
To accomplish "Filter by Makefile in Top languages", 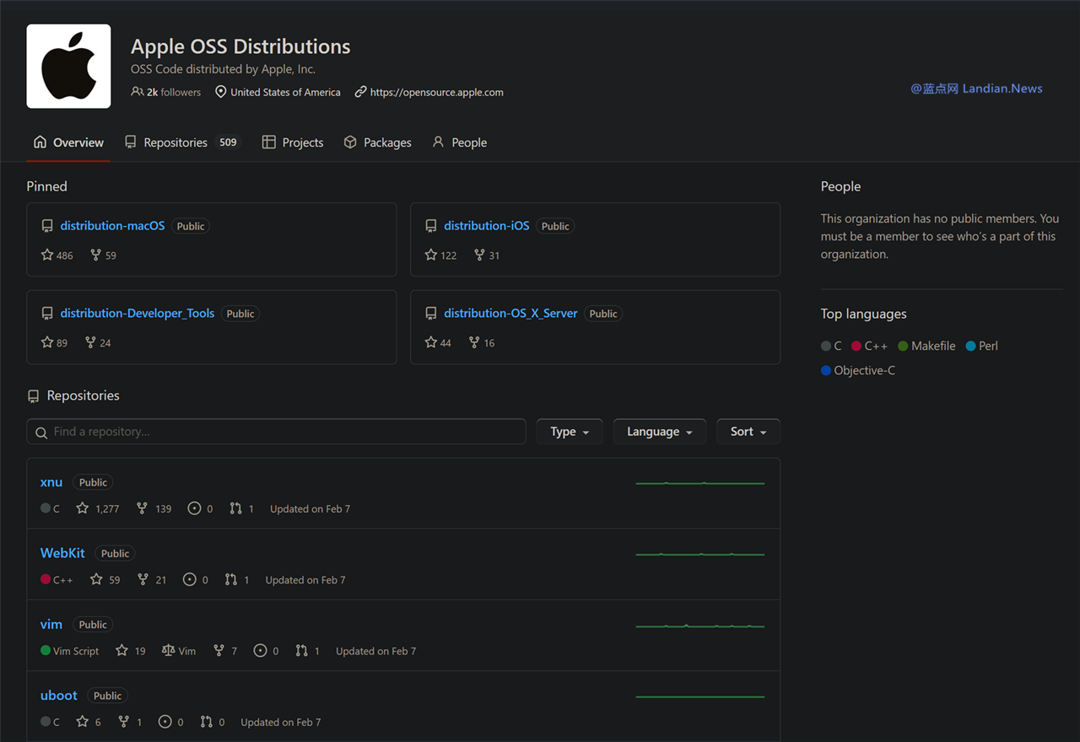I will [x=926, y=346].
